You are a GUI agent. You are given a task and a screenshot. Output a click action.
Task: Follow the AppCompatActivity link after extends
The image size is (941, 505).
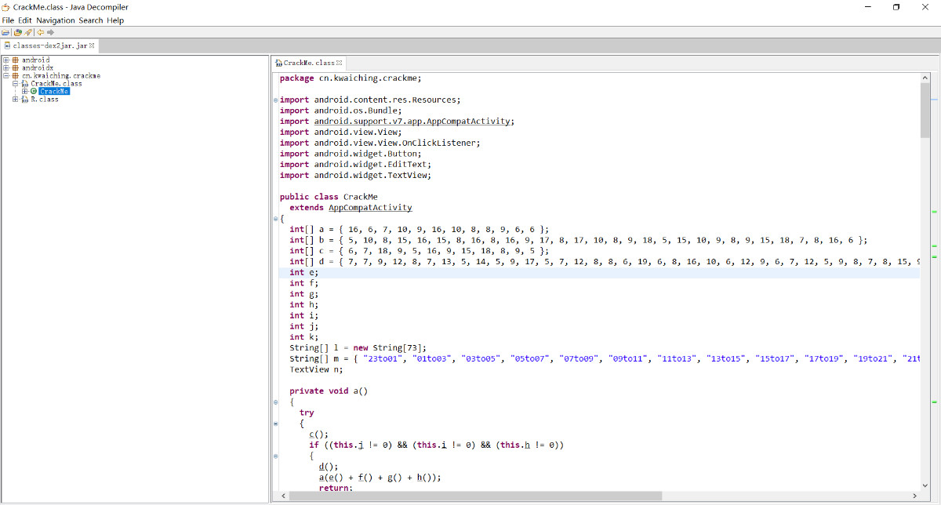(370, 208)
